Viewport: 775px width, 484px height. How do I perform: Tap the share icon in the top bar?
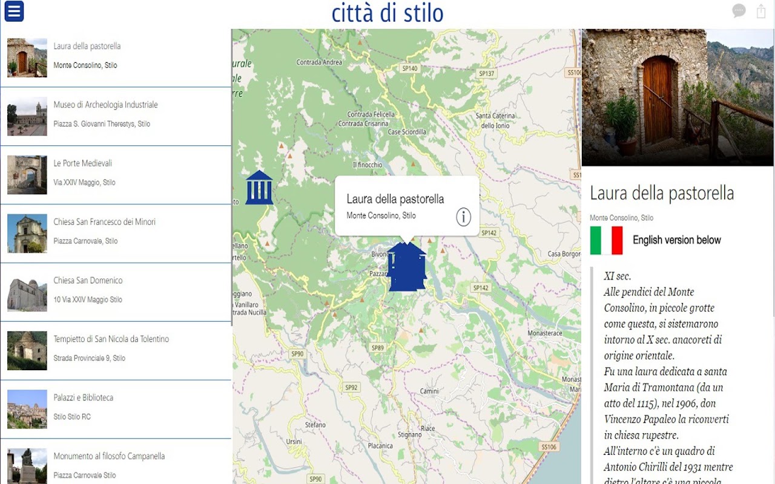[x=761, y=11]
